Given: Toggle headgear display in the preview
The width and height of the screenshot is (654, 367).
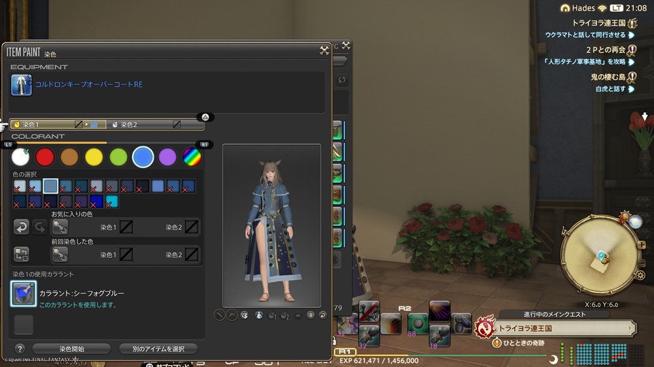Looking at the screenshot, I should pos(232,315).
